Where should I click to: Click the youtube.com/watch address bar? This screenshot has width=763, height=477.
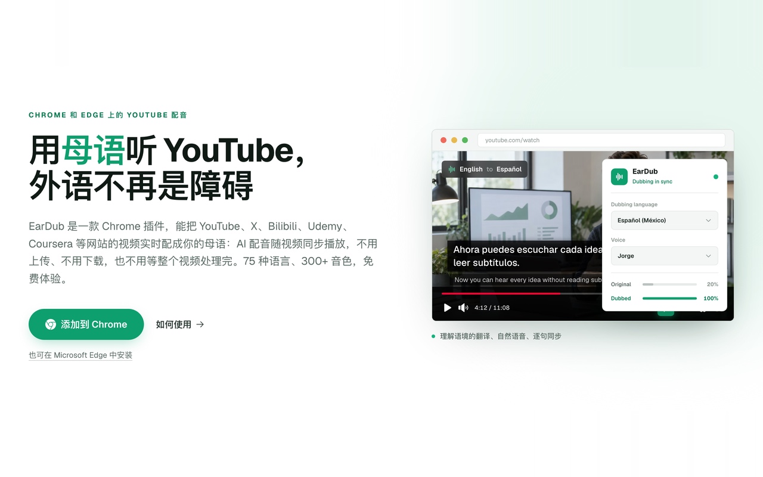(601, 140)
